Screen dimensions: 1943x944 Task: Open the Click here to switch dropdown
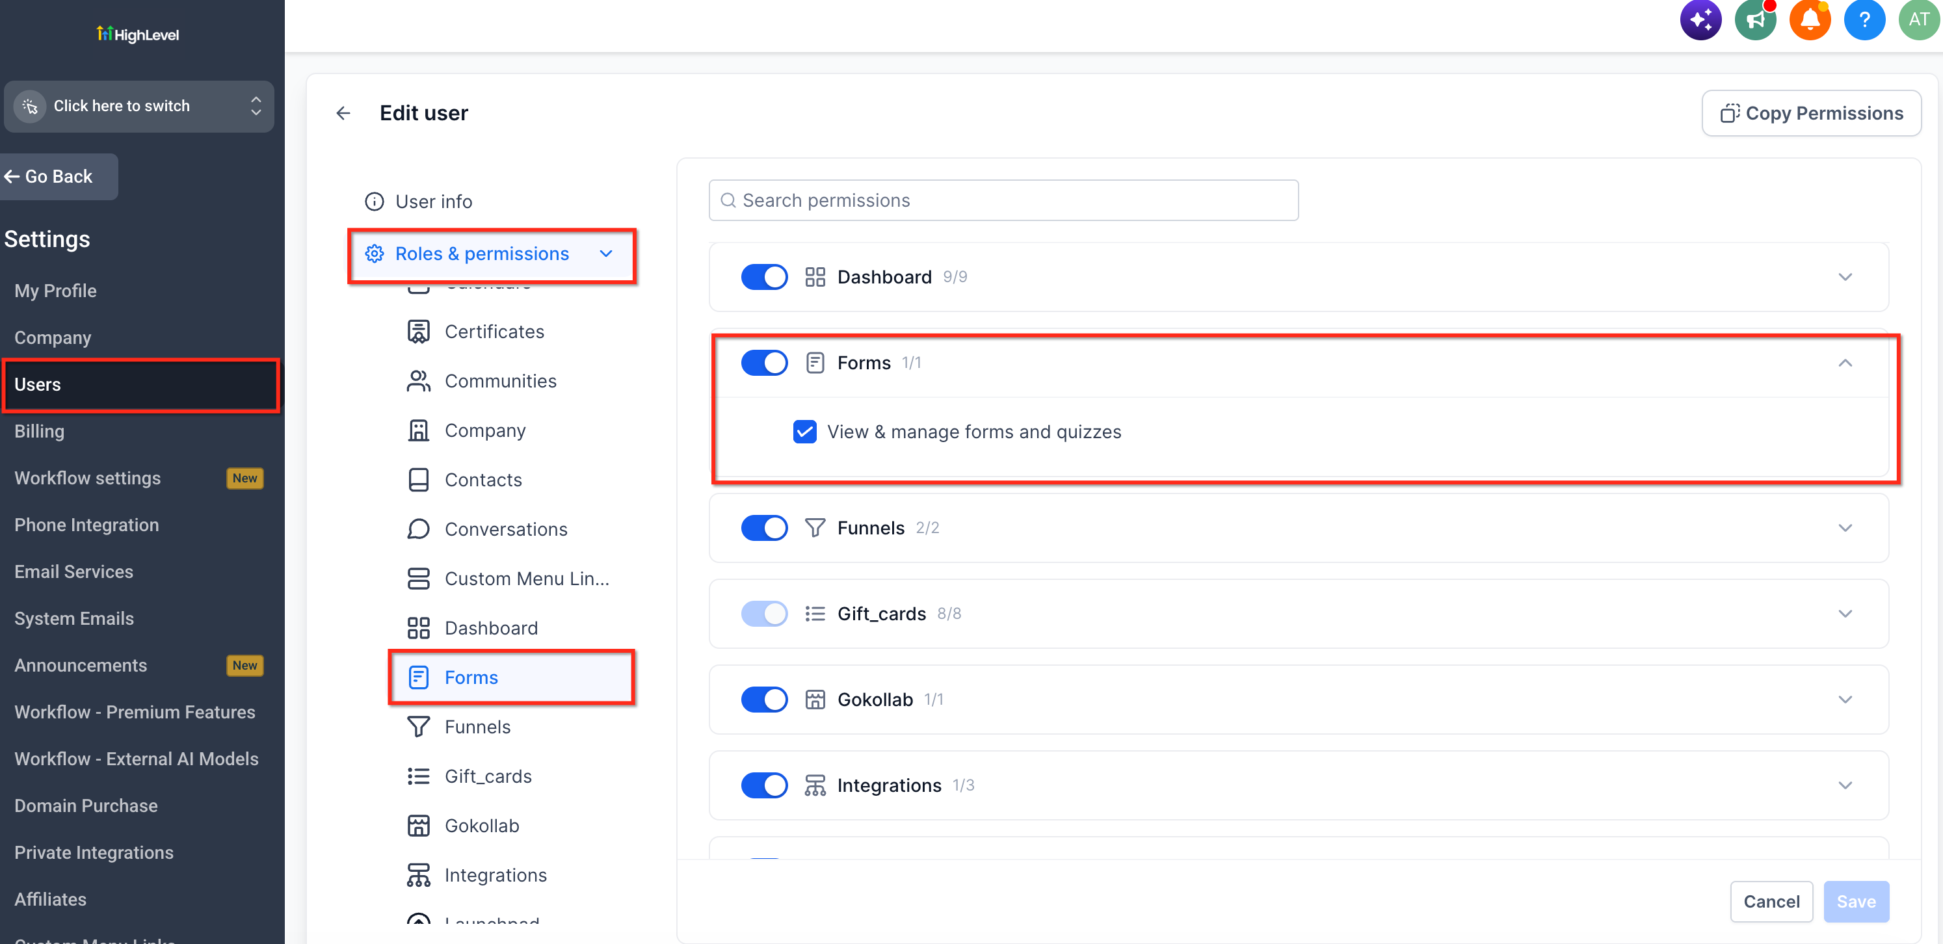click(139, 107)
